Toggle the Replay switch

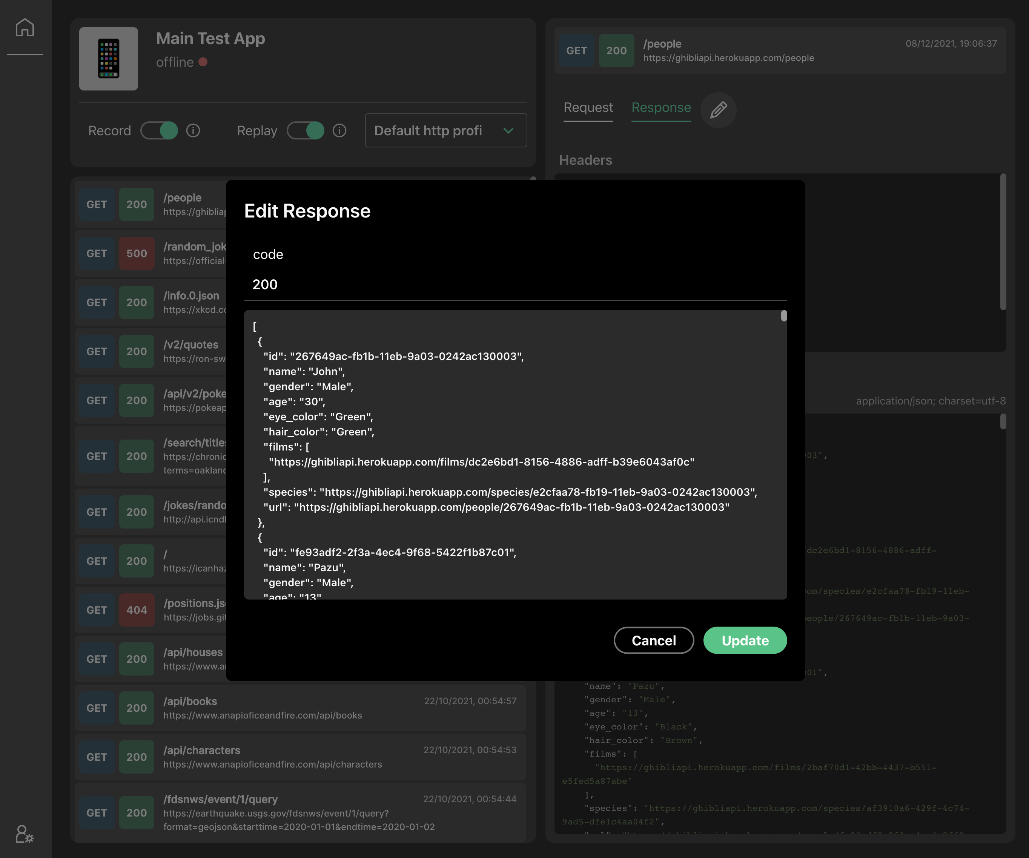click(305, 131)
